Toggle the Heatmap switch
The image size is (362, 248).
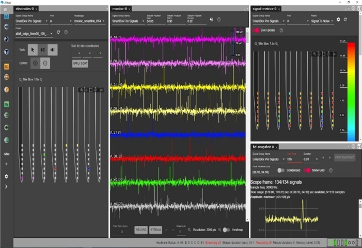[x=226, y=230]
